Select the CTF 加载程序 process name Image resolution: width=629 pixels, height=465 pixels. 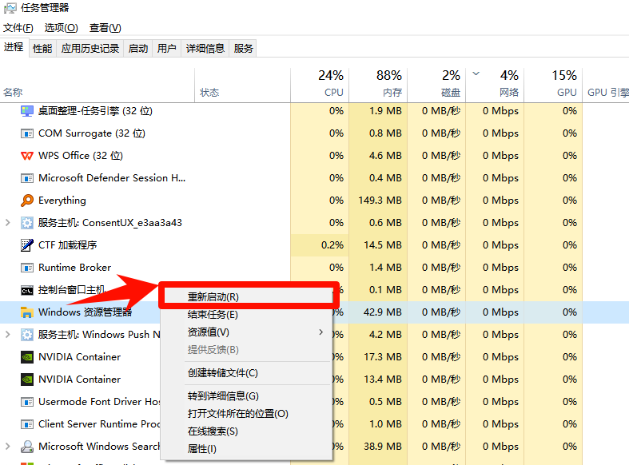[68, 245]
